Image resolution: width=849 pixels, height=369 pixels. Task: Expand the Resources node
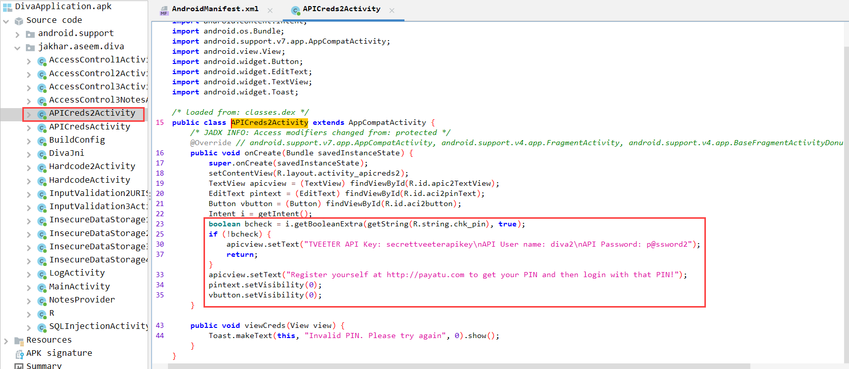click(x=6, y=341)
